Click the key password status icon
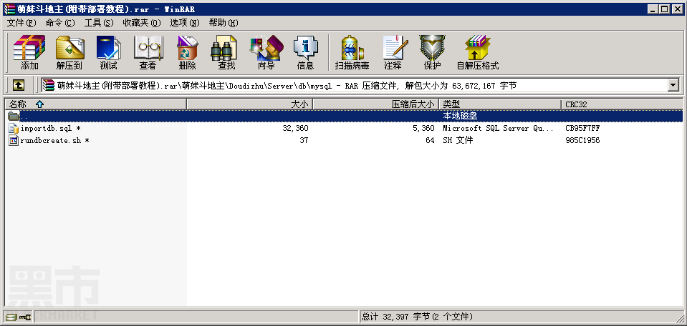 point(24,317)
